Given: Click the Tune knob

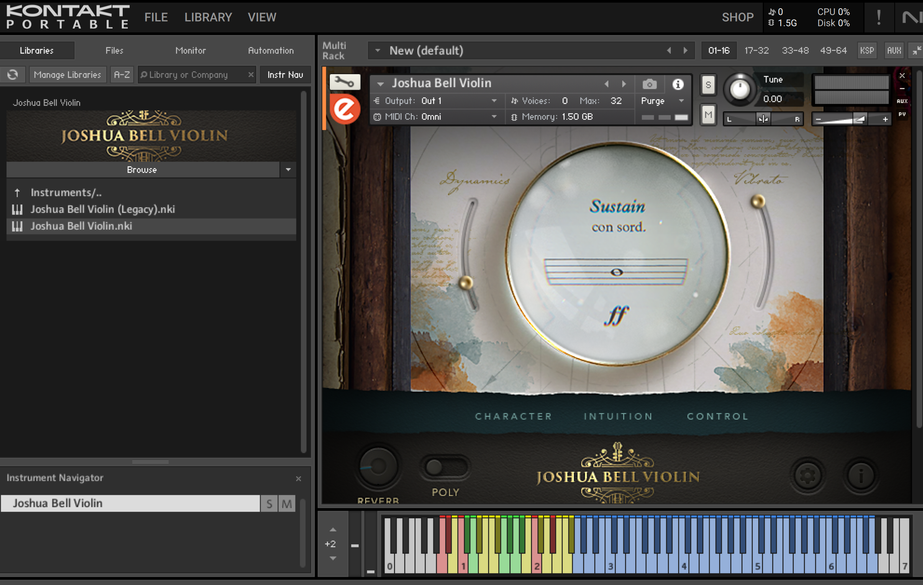Looking at the screenshot, I should [x=739, y=90].
